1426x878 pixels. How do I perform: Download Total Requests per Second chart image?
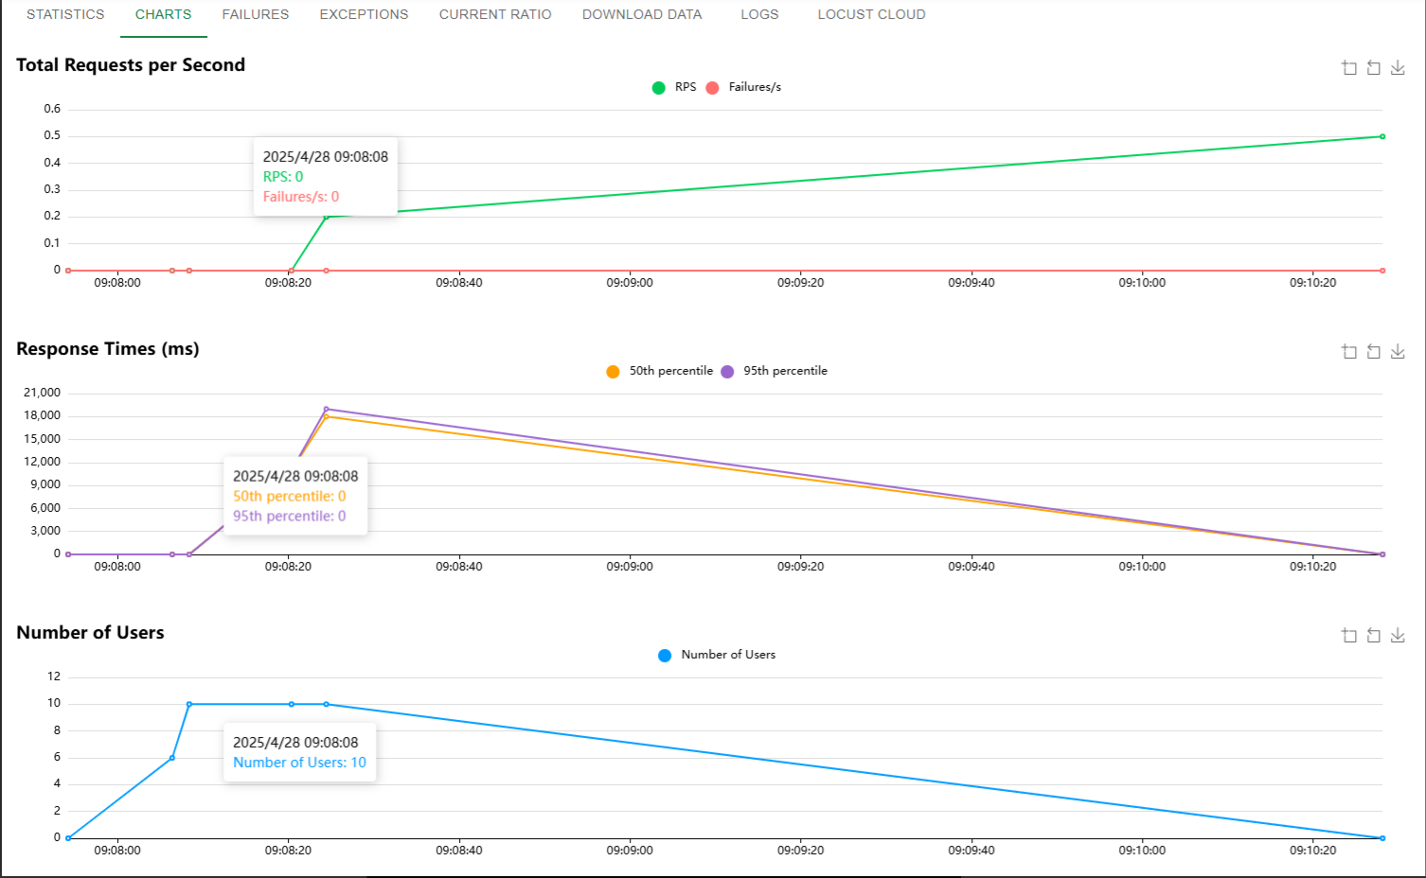click(x=1398, y=67)
